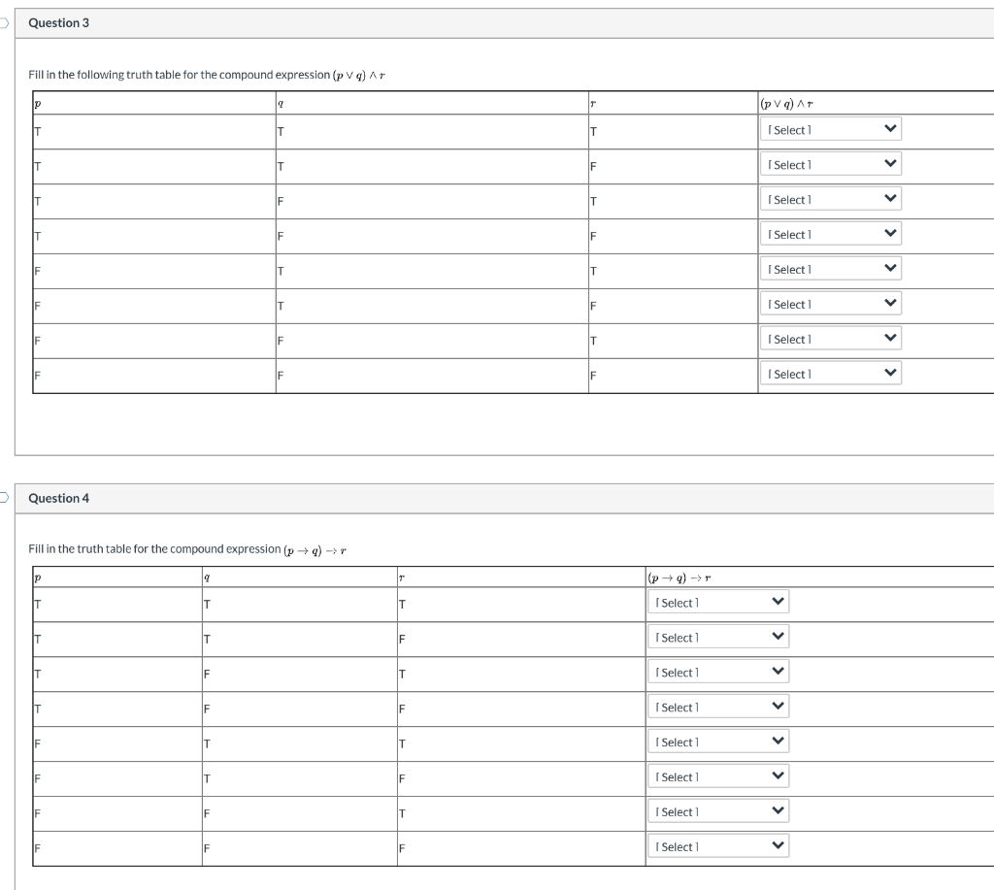The width and height of the screenshot is (994, 890).
Task: Expand Question 4 select for row T T F
Action: pyautogui.click(x=718, y=637)
